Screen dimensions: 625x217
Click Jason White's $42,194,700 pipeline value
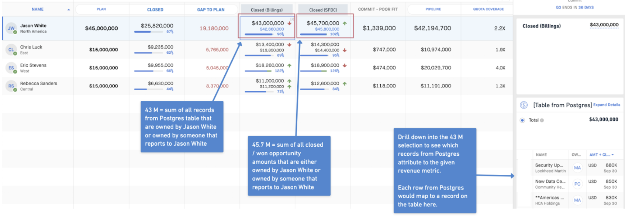(x=432, y=28)
